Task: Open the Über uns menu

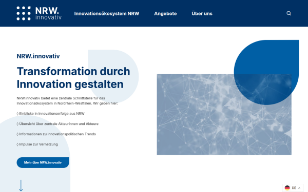Action: coord(202,13)
